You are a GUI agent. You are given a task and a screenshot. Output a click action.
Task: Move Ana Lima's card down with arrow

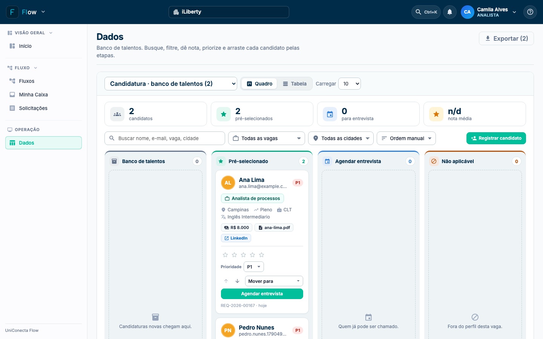pyautogui.click(x=237, y=281)
